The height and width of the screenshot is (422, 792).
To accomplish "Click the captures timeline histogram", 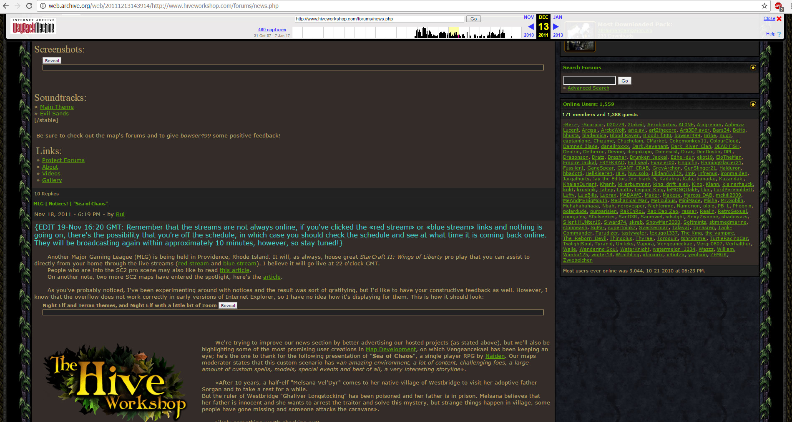I will 407,32.
